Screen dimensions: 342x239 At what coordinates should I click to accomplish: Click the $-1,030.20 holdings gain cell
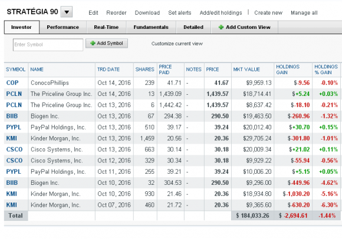point(296,194)
